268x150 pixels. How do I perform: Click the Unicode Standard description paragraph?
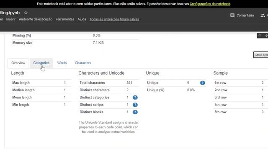108,127
